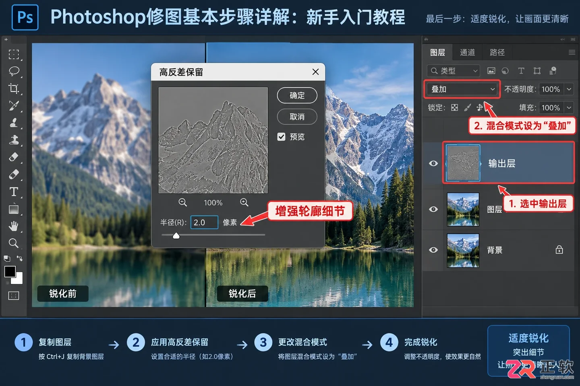Toggle lock position icon
Screen dimensions: 580x386
pos(479,107)
